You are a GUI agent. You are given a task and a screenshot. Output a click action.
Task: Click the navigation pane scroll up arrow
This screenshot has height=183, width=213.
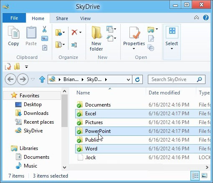pos(64,91)
